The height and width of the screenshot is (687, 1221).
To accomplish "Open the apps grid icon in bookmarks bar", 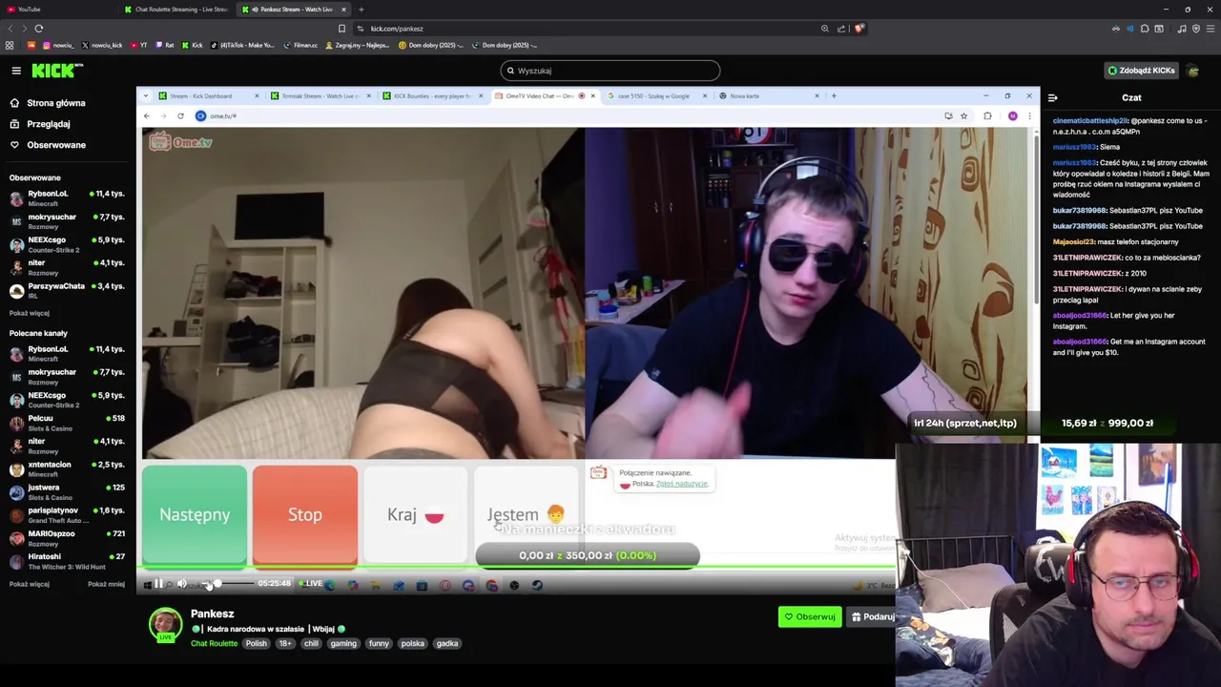I will coord(10,45).
